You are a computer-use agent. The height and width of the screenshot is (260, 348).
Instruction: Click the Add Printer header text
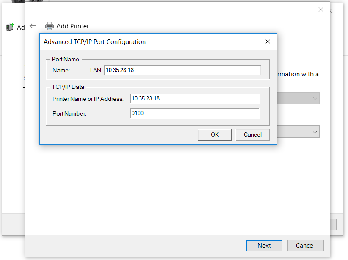click(72, 26)
